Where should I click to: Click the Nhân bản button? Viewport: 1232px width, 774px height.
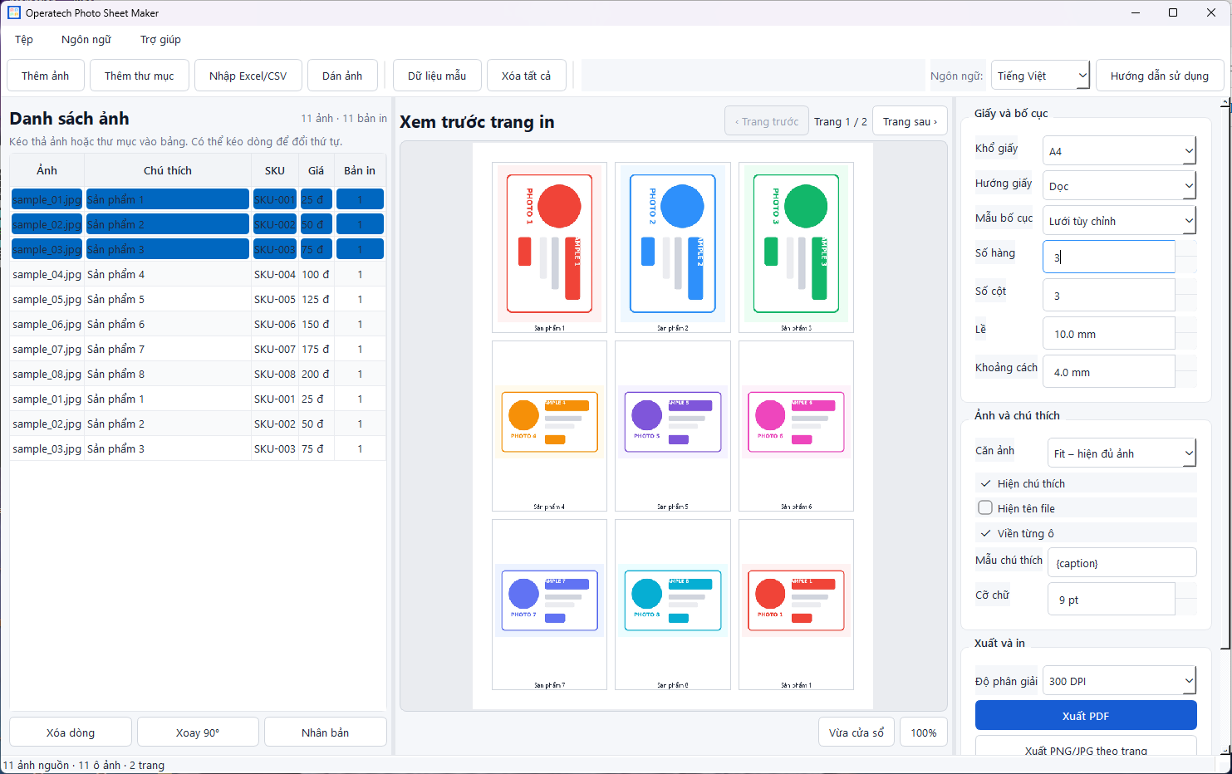point(326,732)
